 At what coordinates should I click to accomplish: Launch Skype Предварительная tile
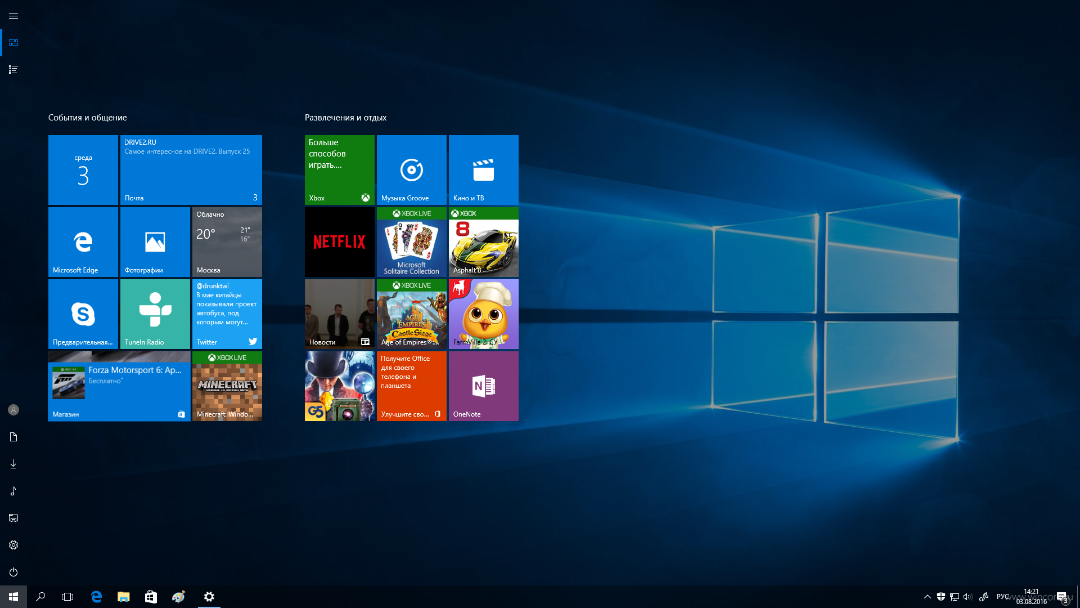pyautogui.click(x=83, y=314)
